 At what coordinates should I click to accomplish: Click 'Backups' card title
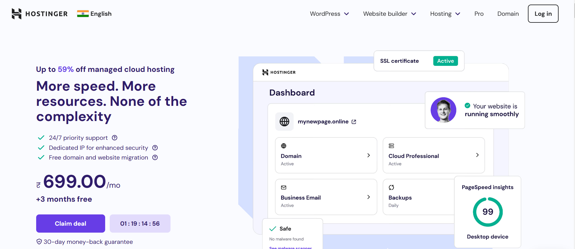[400, 198]
